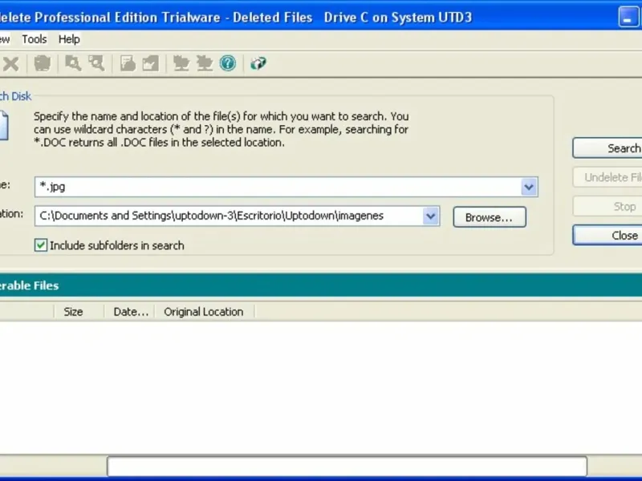Click the disabled Stop button

pyautogui.click(x=607, y=207)
